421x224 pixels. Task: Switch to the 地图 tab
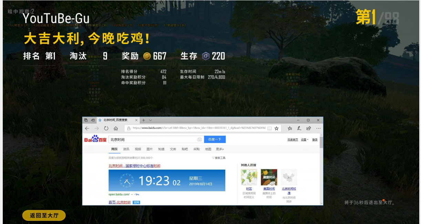208,149
